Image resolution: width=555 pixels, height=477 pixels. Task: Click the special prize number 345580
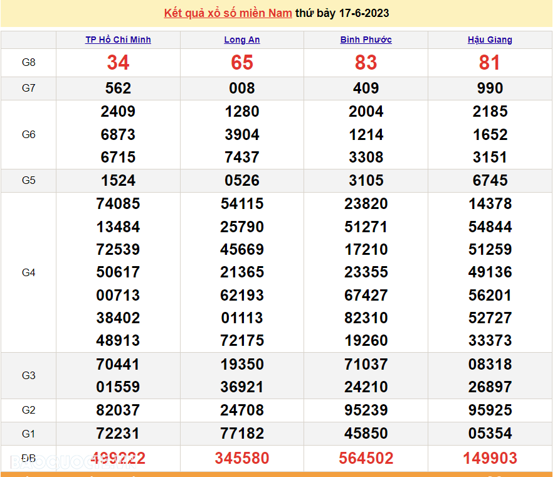(x=242, y=459)
